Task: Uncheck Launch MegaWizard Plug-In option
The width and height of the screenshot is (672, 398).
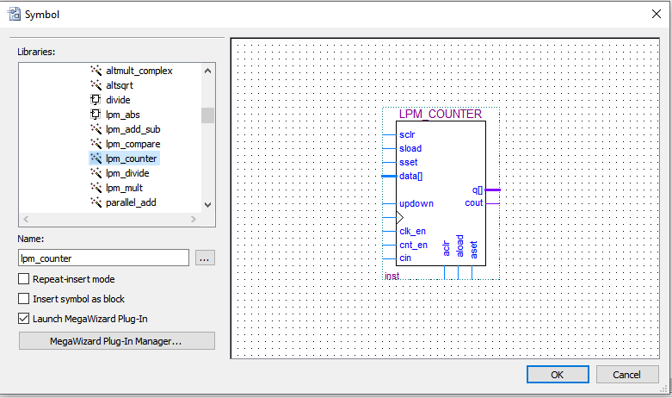Action: tap(24, 319)
